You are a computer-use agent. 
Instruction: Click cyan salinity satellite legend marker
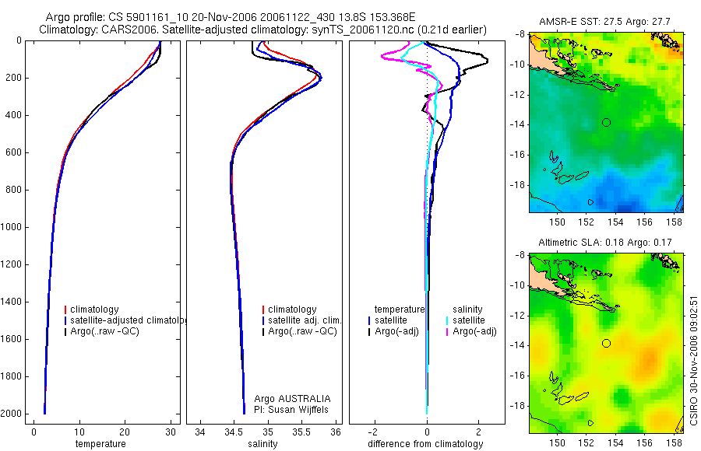[447, 320]
